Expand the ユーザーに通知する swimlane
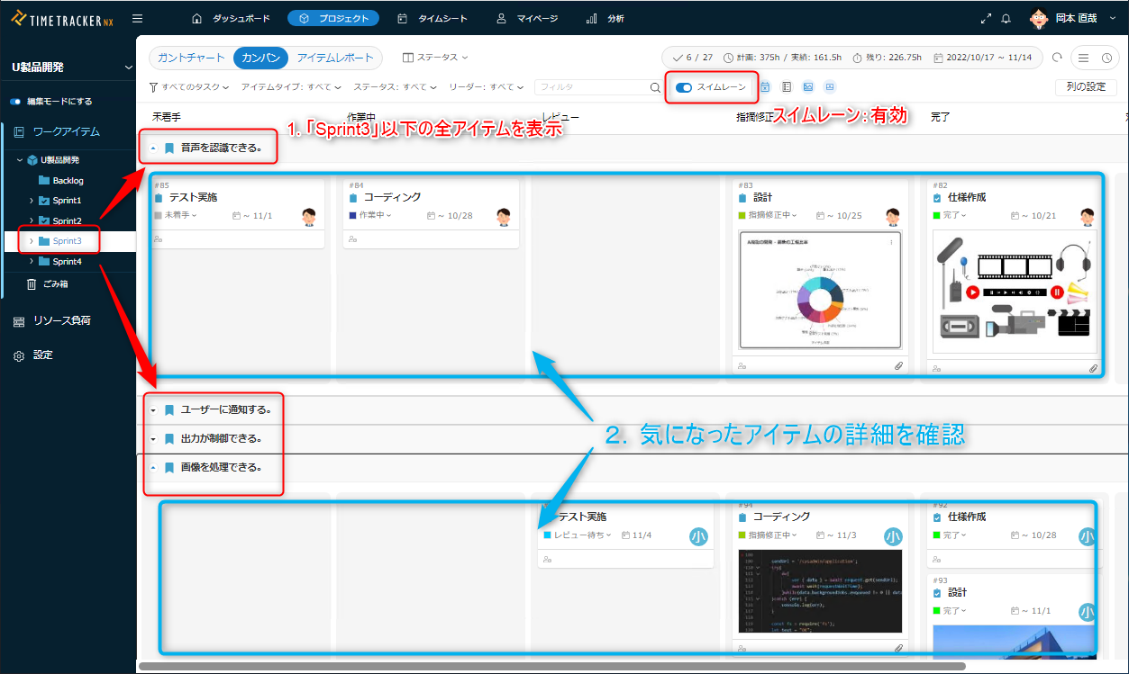The height and width of the screenshot is (674, 1129). (x=153, y=410)
